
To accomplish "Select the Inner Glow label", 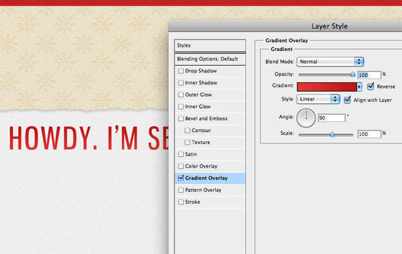I will 198,107.
